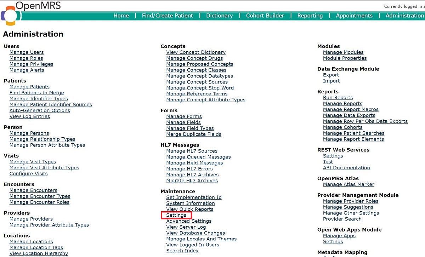Open the Dictionary navigation tab
Screen dimensions: 425x257
coord(219,16)
